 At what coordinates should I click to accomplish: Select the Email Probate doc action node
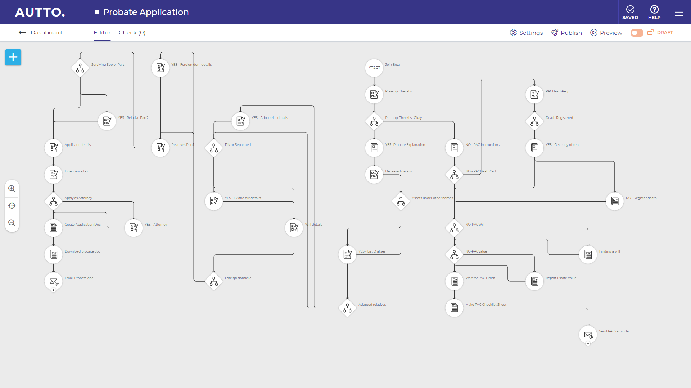click(x=54, y=281)
